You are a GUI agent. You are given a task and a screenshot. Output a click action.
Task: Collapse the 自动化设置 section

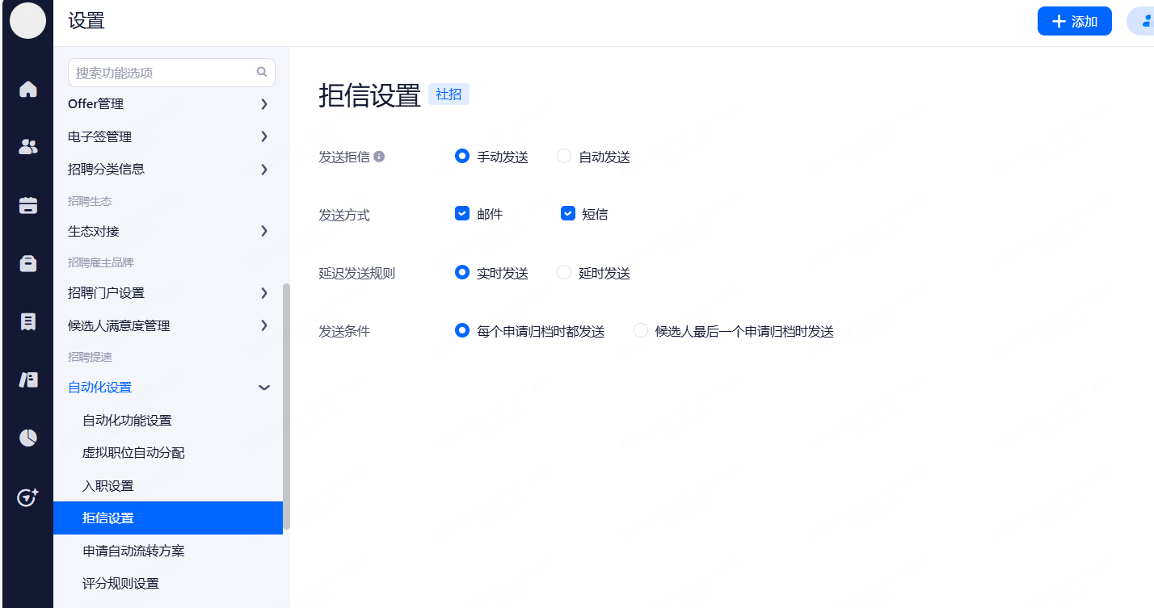(263, 388)
